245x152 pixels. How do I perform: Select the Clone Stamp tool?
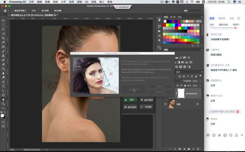coord(3,55)
